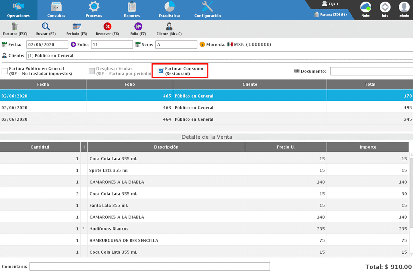Screen dimensions: 413x273
Task: Open the Configuración menu
Action: click(x=207, y=10)
